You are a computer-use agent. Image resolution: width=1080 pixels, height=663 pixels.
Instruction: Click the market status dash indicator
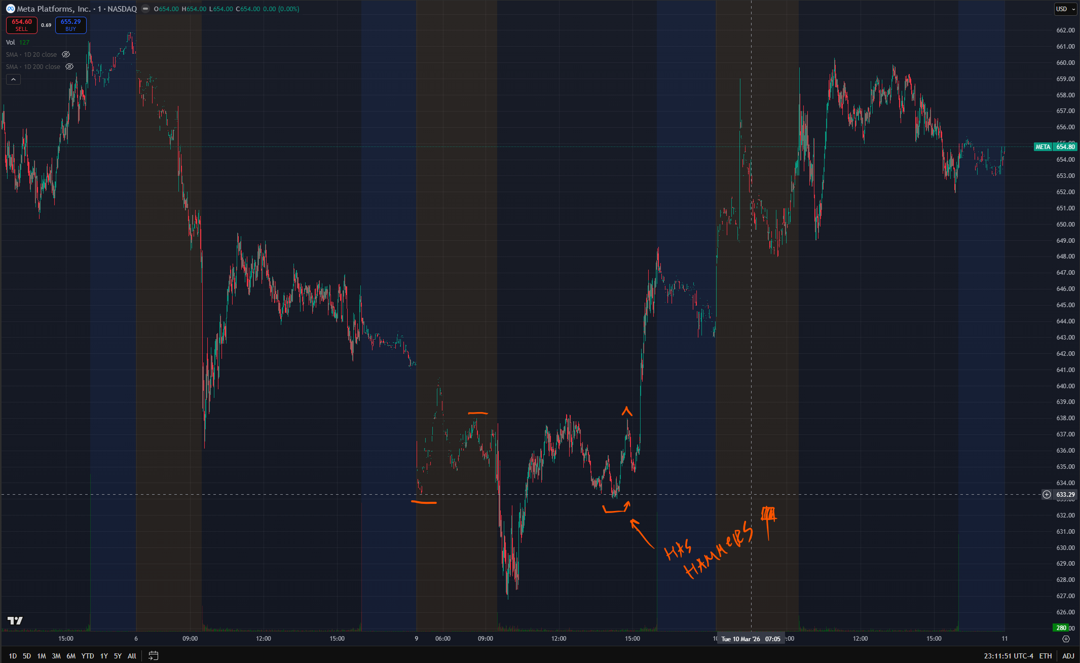tap(145, 9)
